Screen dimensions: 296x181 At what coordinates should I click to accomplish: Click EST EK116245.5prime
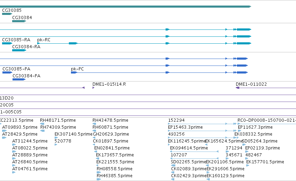click(x=187, y=141)
